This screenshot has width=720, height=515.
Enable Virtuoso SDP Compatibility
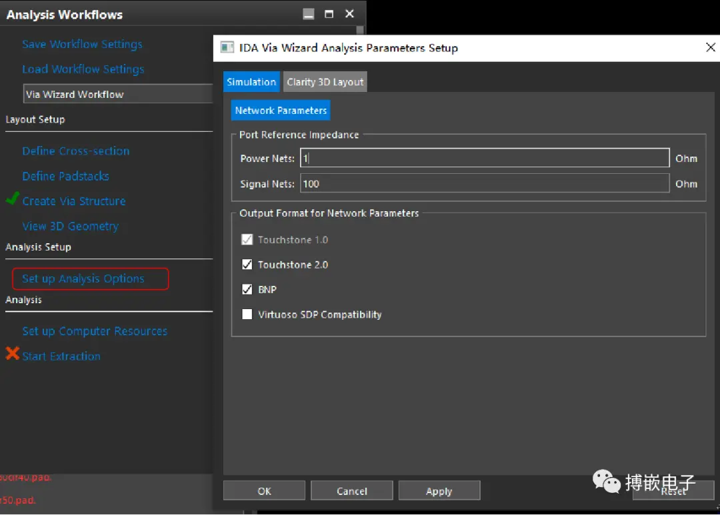pyautogui.click(x=247, y=314)
